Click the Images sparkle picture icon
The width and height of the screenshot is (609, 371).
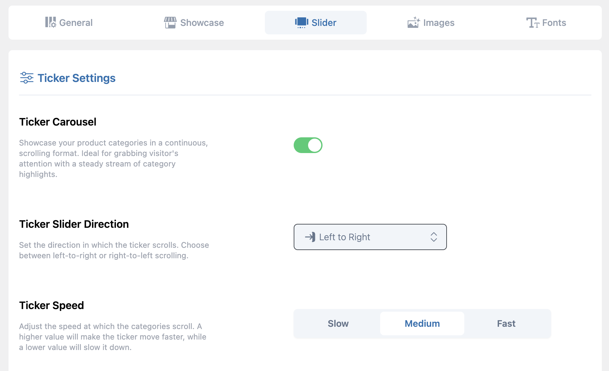tap(414, 23)
